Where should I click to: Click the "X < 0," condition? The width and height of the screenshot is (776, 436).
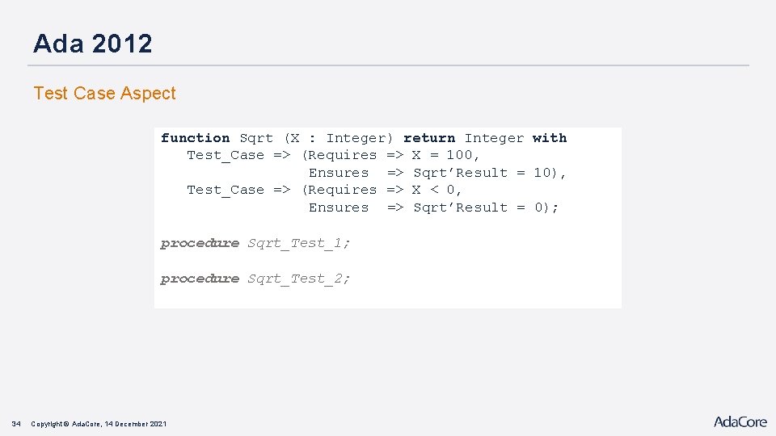point(437,190)
